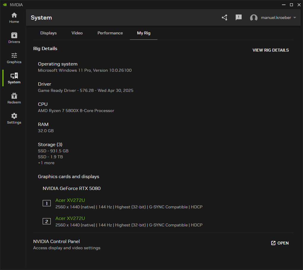This screenshot has height=270, width=303.
Task: Click the '32.0 GB' RAM value
Action: (46, 131)
